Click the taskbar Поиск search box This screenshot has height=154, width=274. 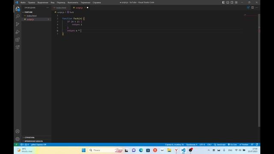pos(106,150)
